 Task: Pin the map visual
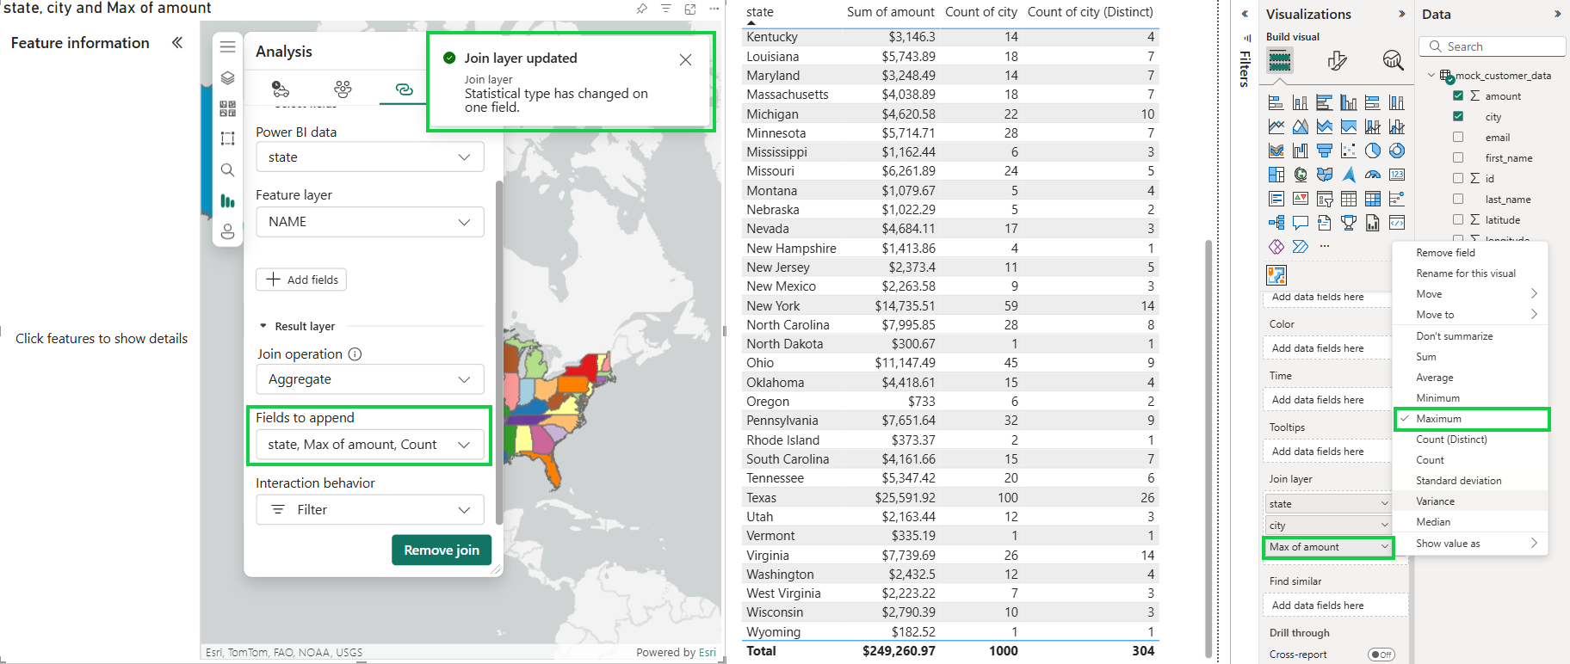tap(641, 9)
